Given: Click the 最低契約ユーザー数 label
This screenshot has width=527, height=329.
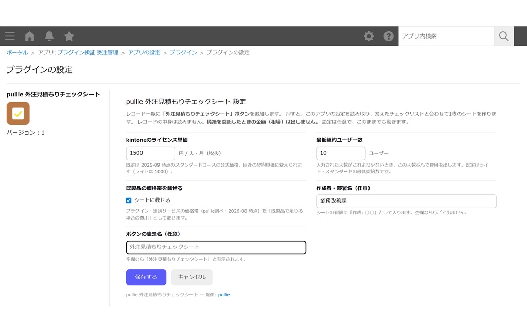Looking at the screenshot, I should (x=339, y=140).
